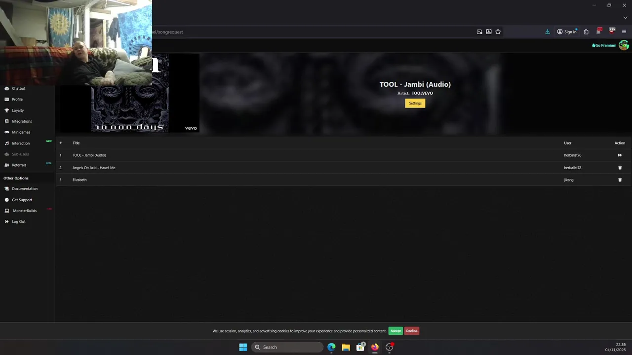Open song request Settings

click(x=415, y=103)
